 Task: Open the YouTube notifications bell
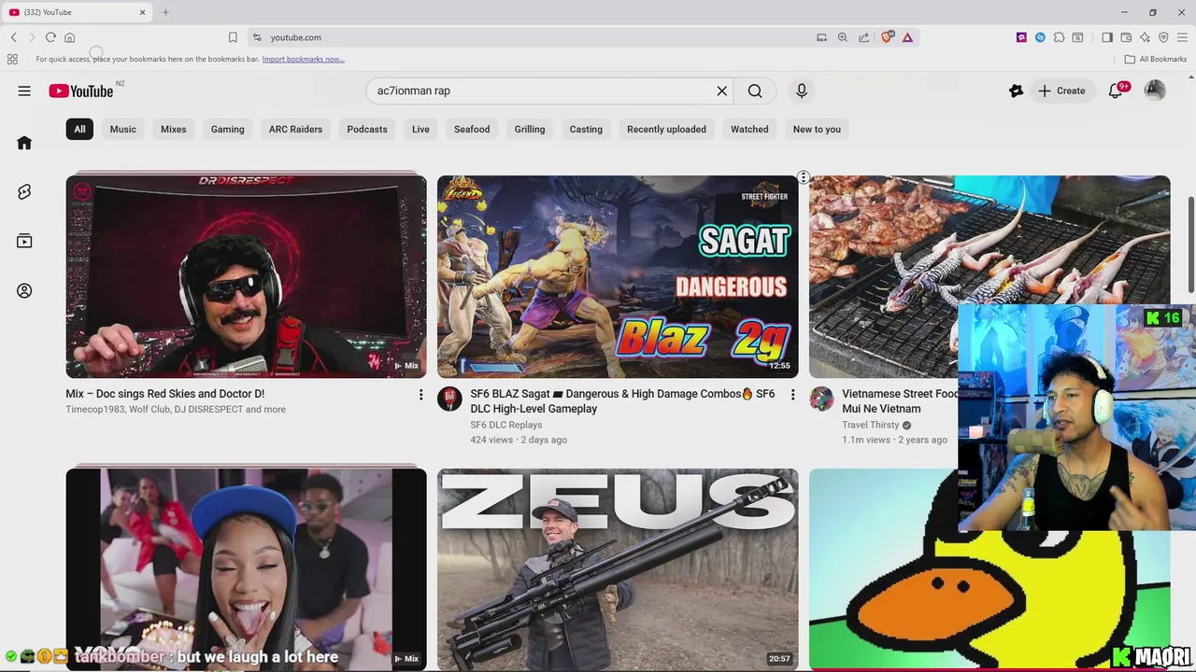[1116, 91]
